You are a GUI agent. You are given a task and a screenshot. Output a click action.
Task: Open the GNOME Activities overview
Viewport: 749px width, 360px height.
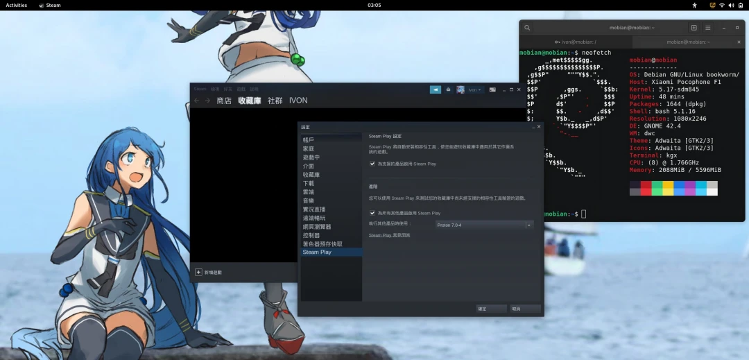click(x=17, y=5)
